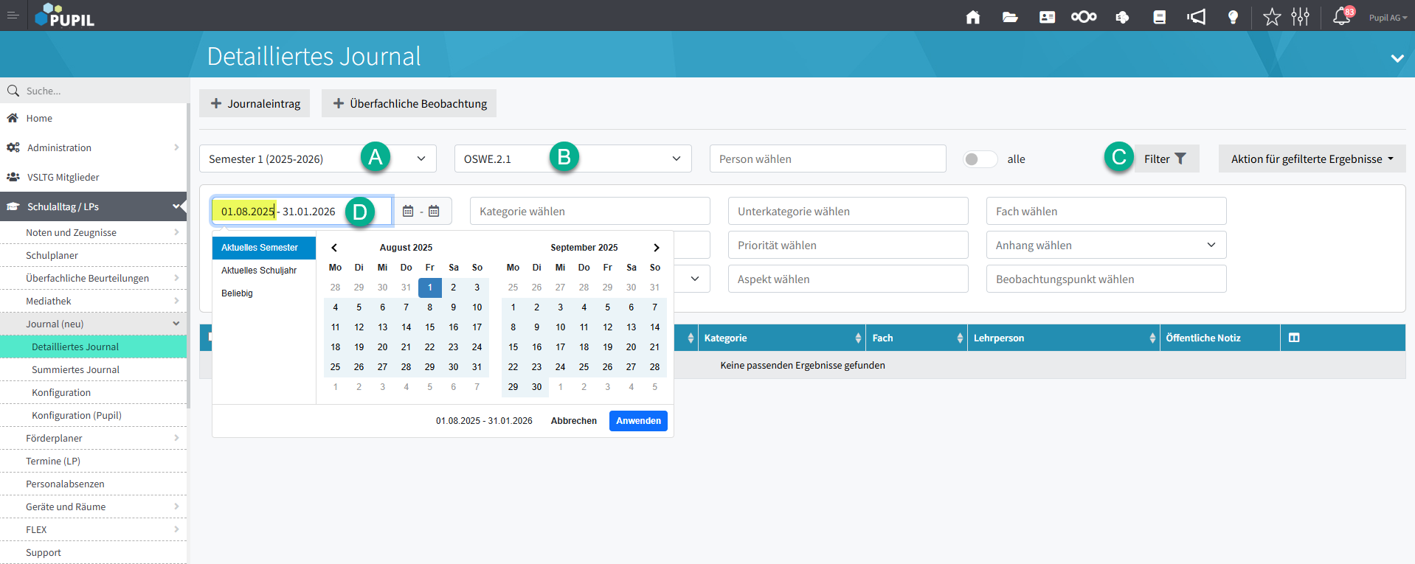Expand the Administration sidebar menu

tap(94, 147)
